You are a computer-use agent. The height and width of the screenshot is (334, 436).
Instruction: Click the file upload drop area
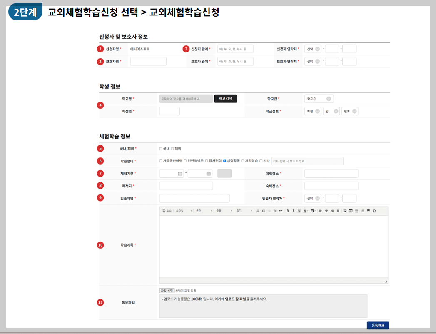pos(263,306)
